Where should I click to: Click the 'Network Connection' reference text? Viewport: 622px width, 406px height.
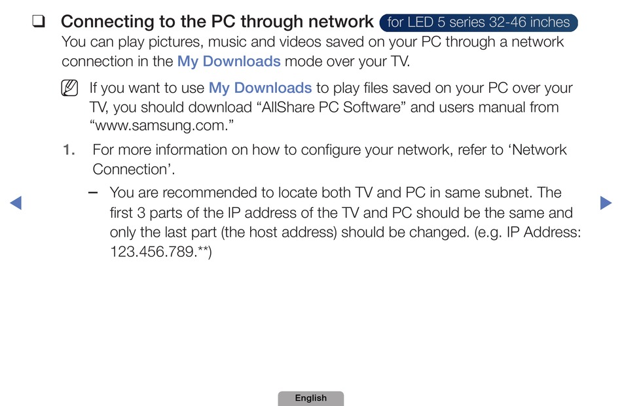click(329, 160)
